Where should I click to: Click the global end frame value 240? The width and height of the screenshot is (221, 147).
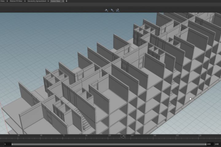pos(217,144)
